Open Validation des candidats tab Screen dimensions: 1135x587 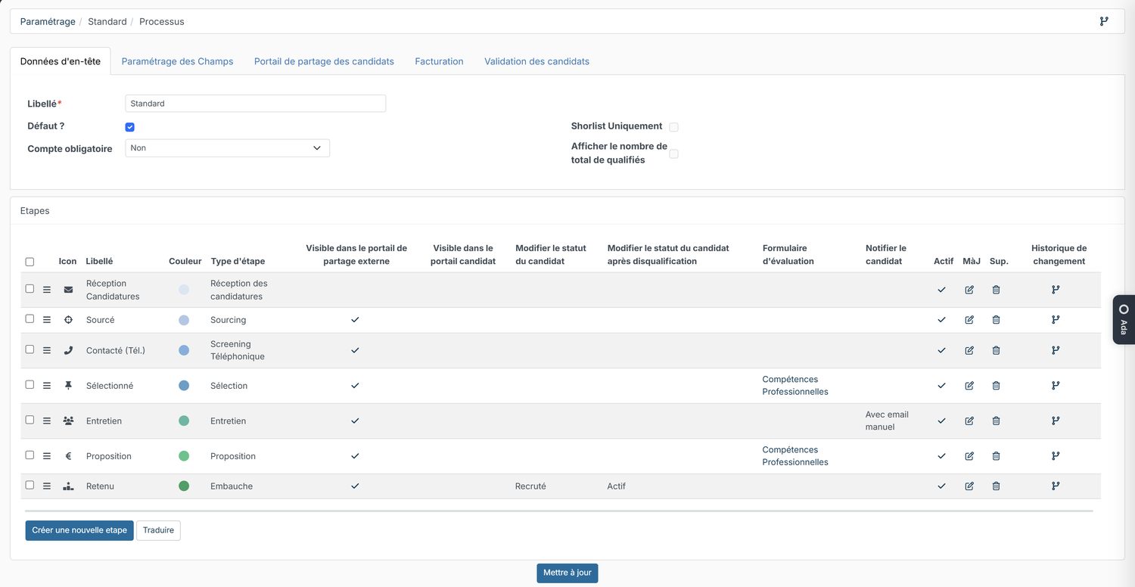(x=536, y=61)
